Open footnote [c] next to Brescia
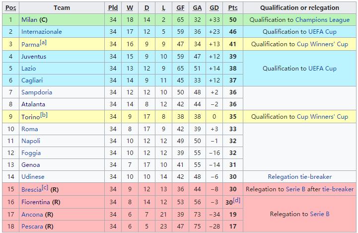358x233 pixels. coord(45,187)
